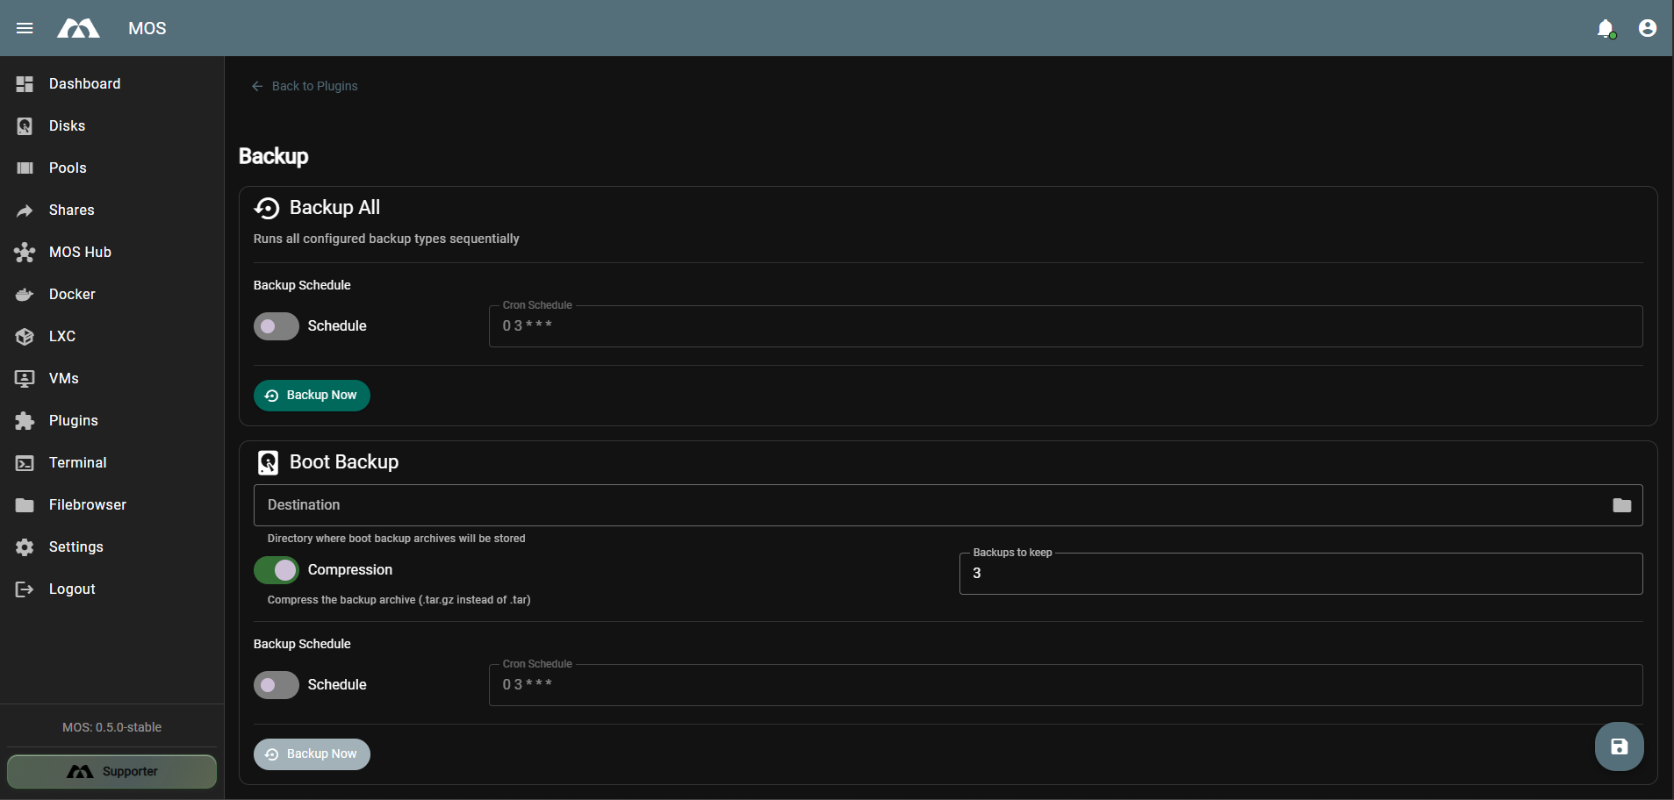Viewport: 1674px width, 800px height.
Task: Click the Backups to keep field
Action: [1301, 574]
